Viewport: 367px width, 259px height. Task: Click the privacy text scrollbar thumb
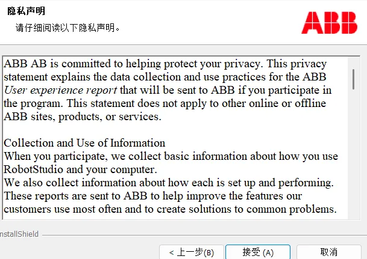tap(353, 79)
